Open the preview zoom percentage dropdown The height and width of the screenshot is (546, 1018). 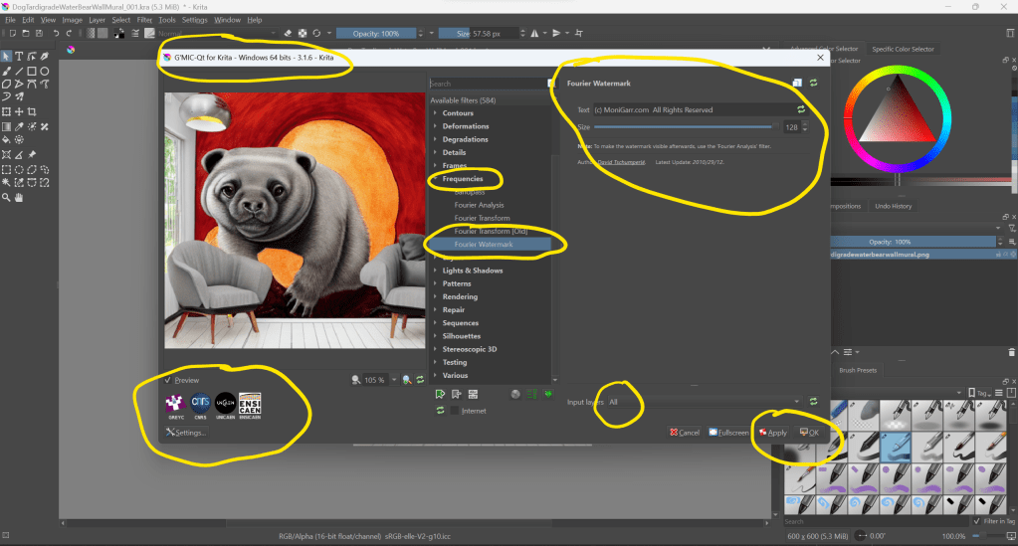pyautogui.click(x=395, y=380)
